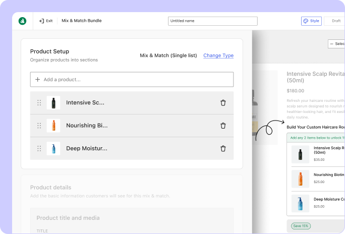
Task: Delete the Deep Moistur... product
Action: click(x=223, y=148)
